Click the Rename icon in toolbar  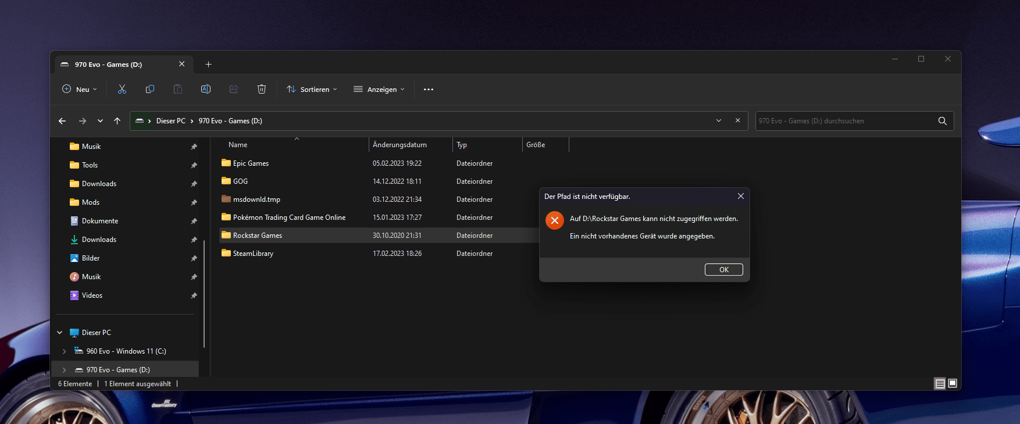[x=206, y=89]
